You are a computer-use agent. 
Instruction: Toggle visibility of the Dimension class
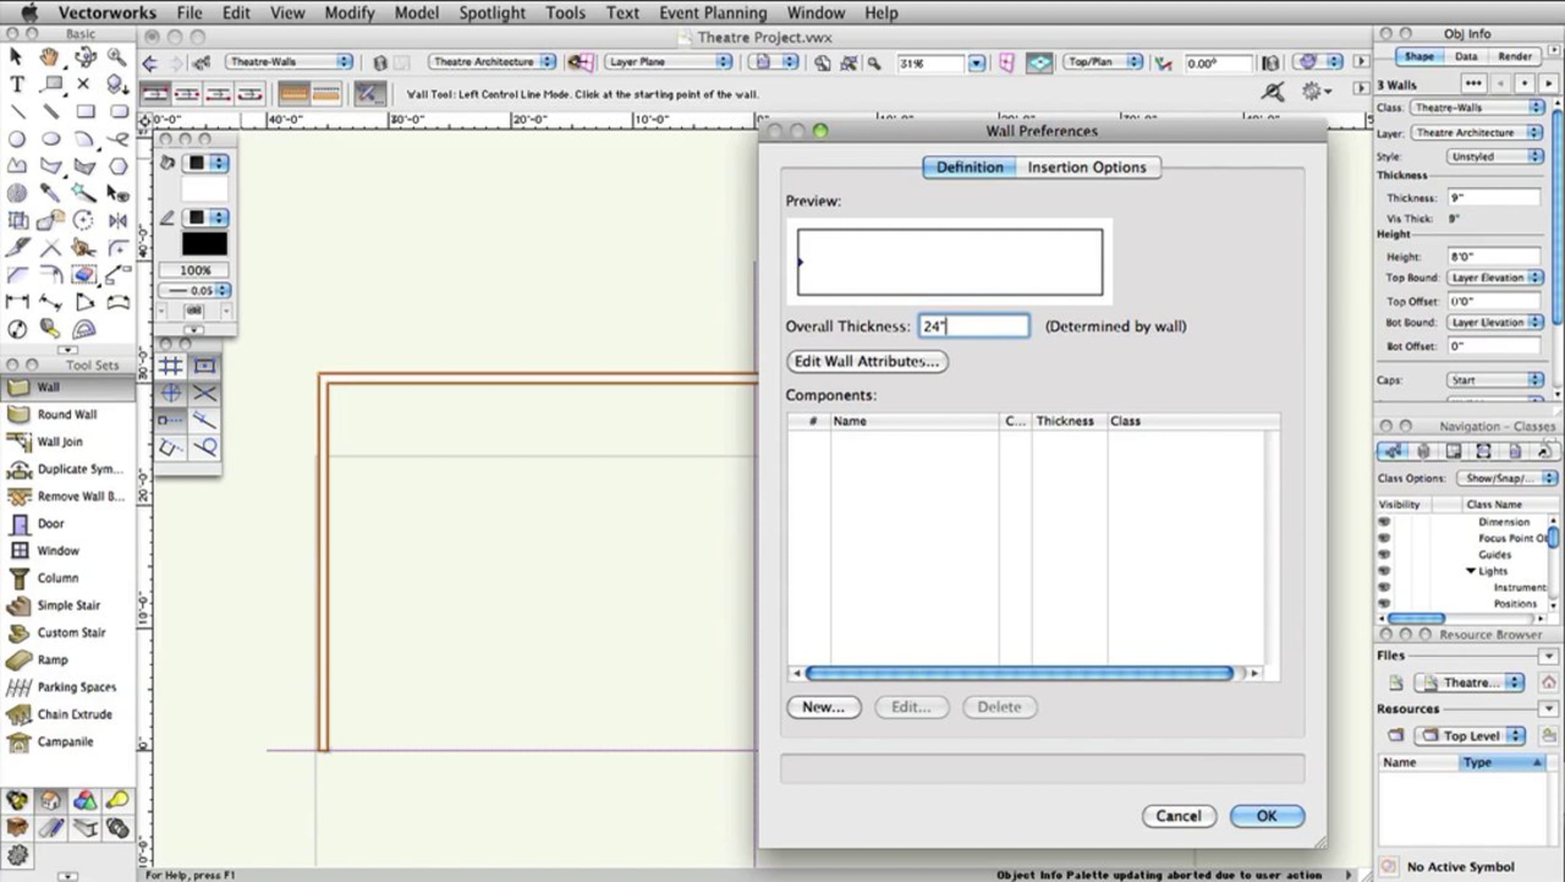point(1384,522)
